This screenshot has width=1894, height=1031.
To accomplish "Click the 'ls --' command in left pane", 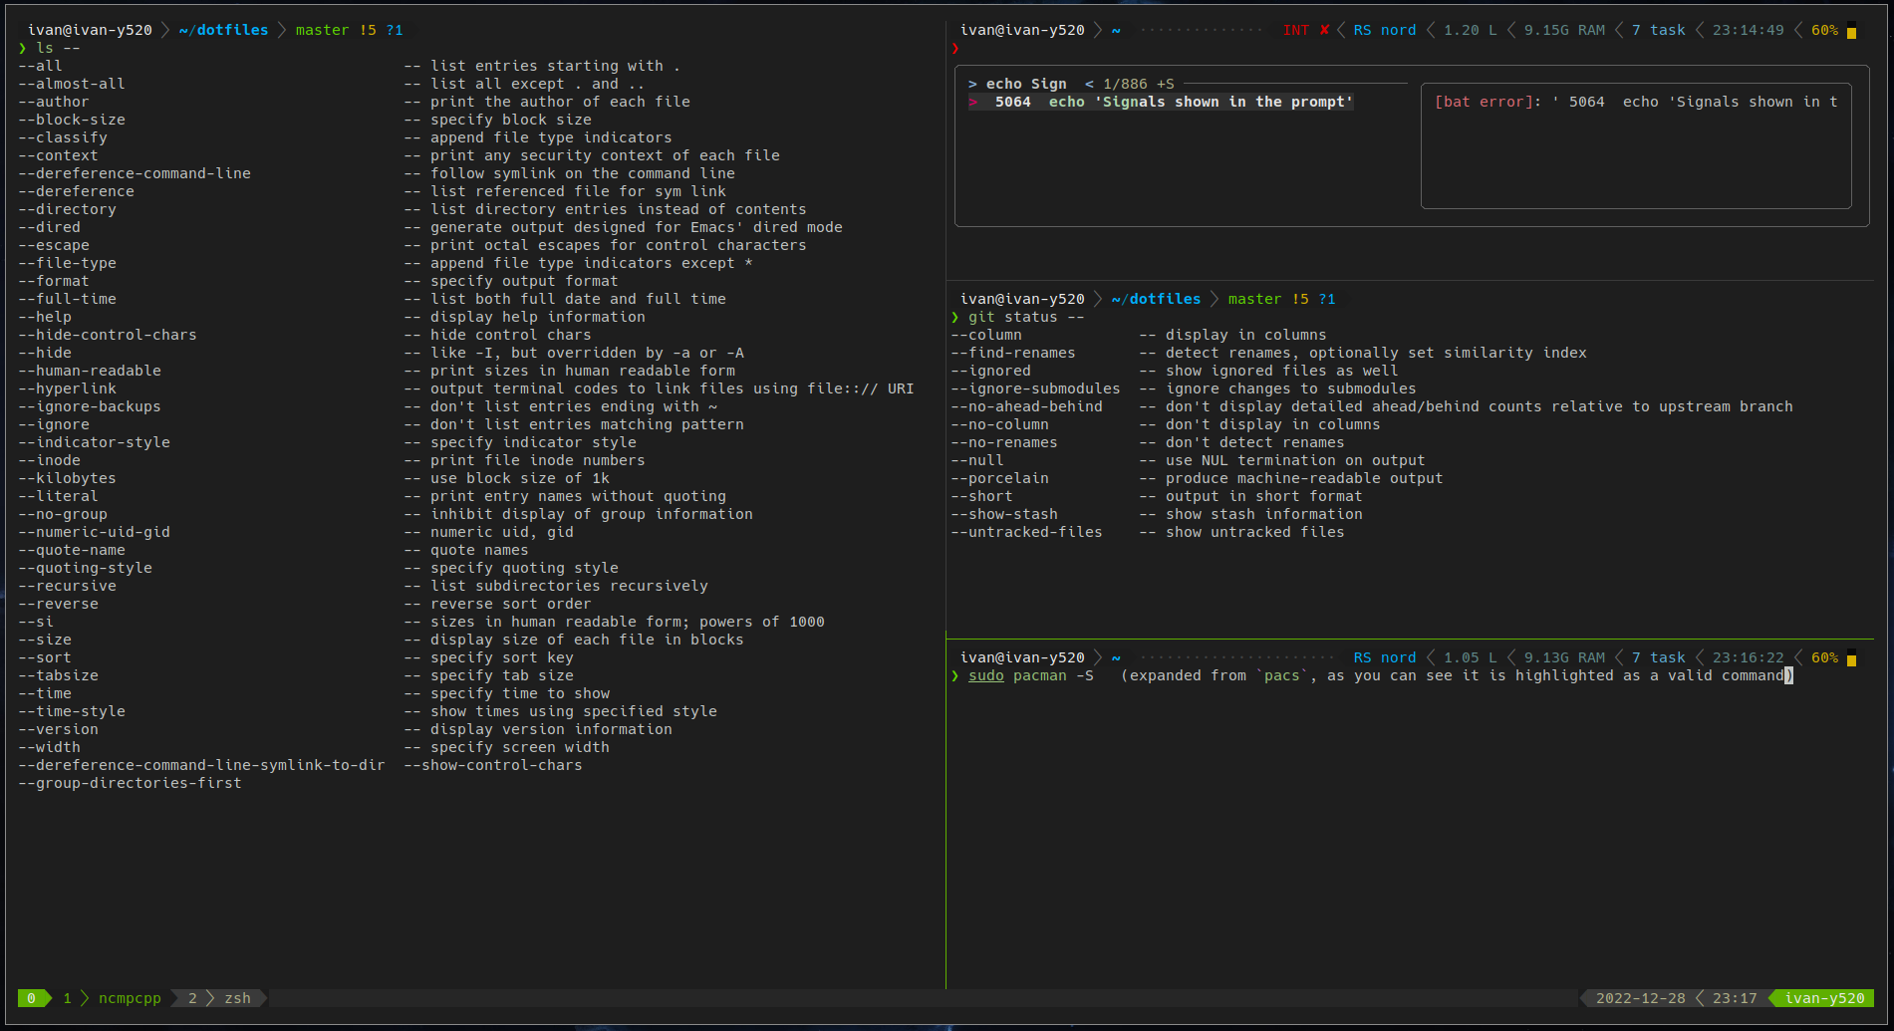I will click(59, 48).
